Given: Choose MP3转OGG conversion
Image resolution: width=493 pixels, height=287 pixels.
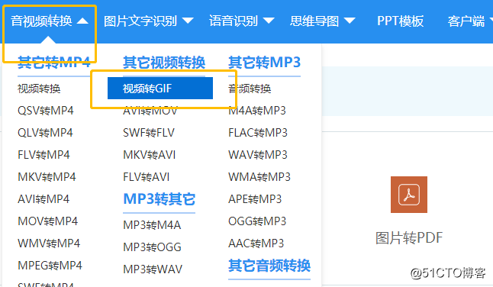Looking at the screenshot, I should (x=152, y=247).
